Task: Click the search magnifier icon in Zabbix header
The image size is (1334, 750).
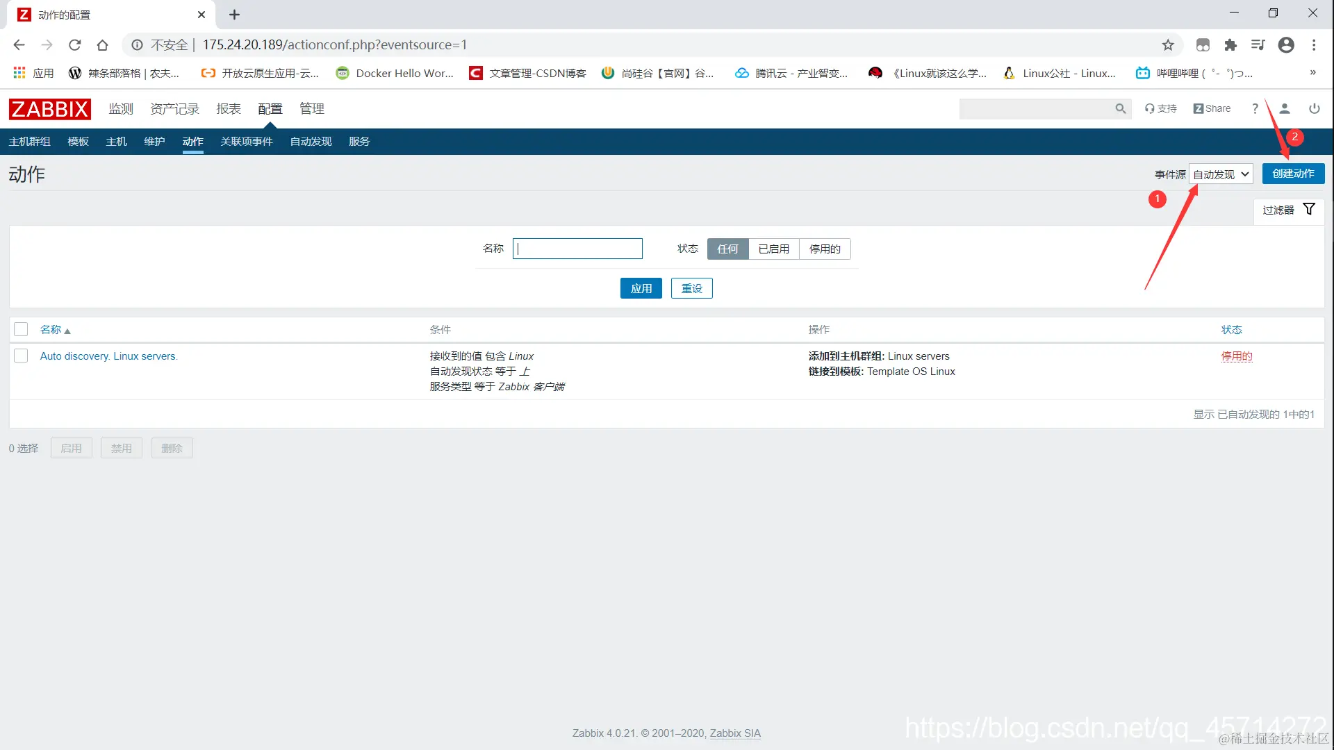Action: pyautogui.click(x=1120, y=109)
